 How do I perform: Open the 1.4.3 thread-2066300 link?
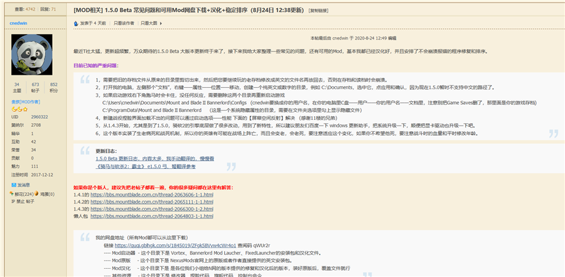click(x=152, y=209)
